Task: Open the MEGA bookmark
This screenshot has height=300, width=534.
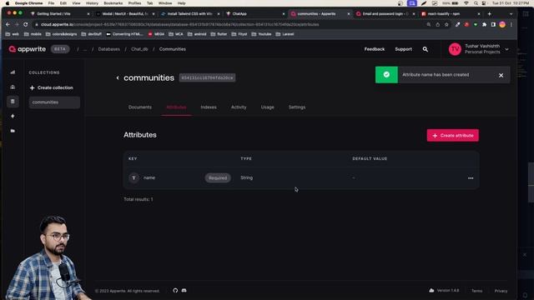Action: pos(156,34)
